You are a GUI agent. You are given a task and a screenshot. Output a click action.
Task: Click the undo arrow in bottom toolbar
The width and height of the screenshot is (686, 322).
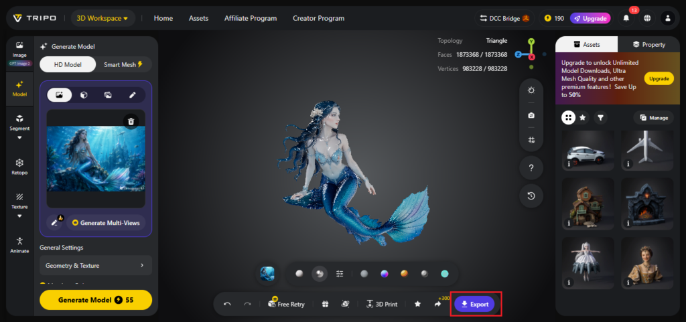[x=227, y=304]
